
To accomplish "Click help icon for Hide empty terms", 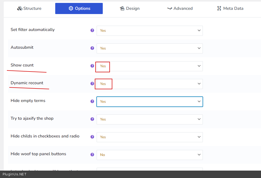I will (x=92, y=101).
